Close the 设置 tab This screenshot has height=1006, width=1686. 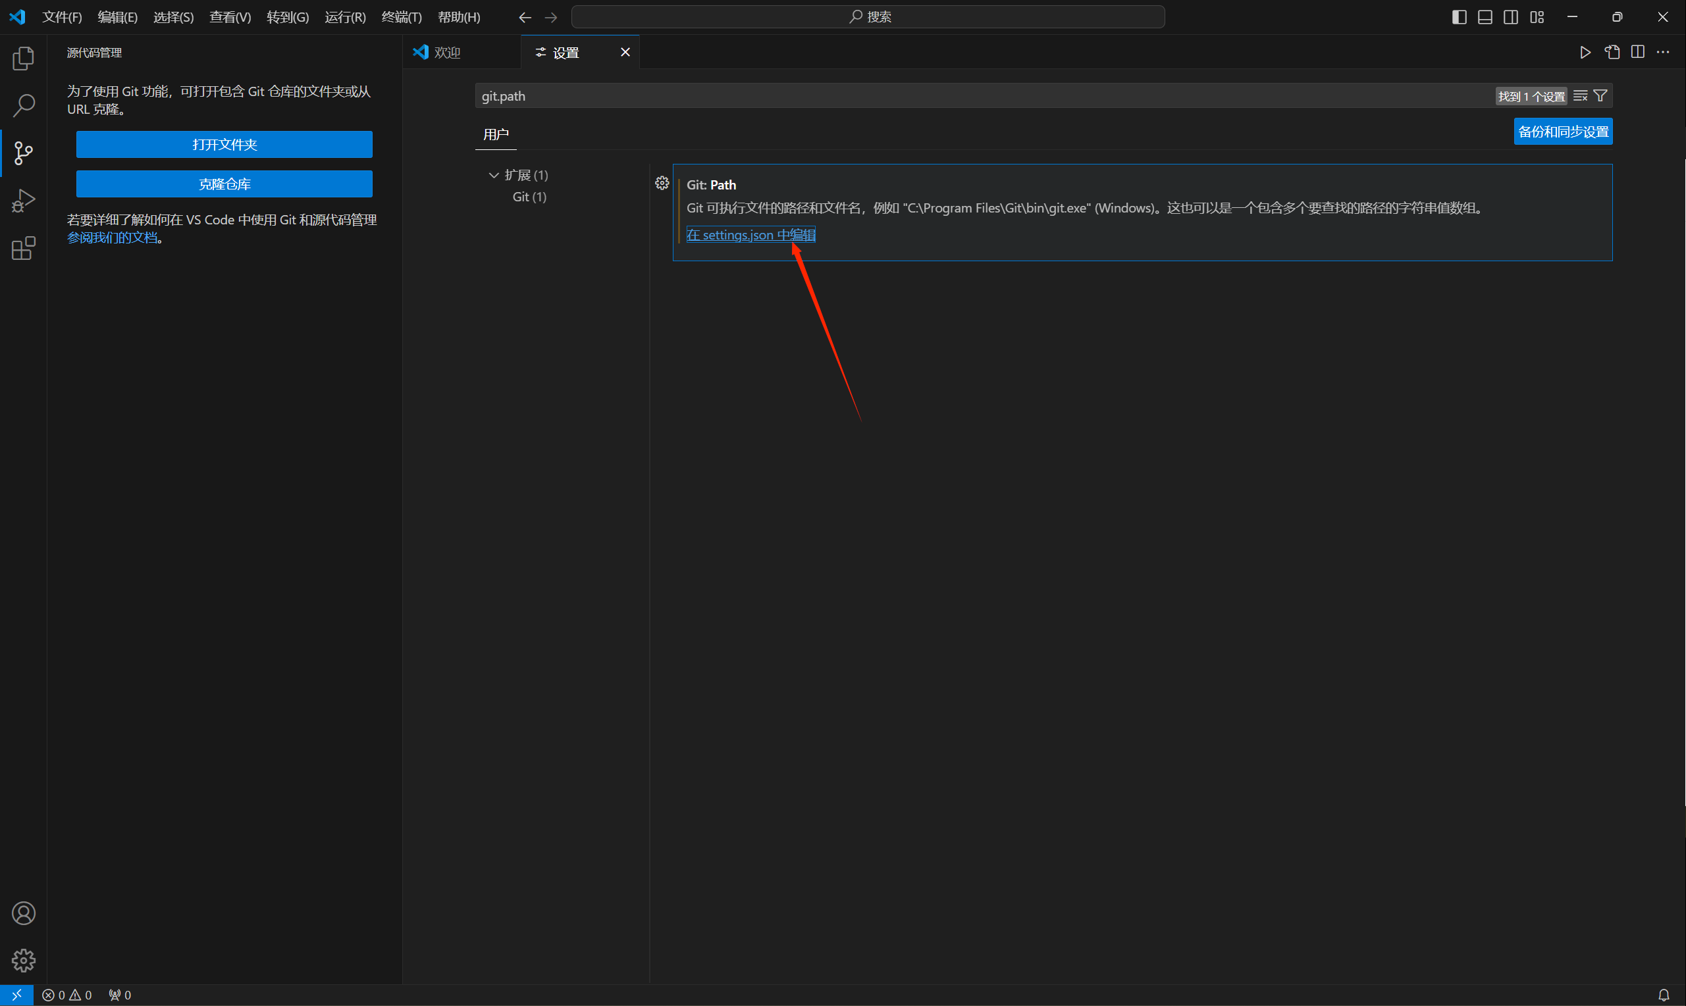coord(625,52)
